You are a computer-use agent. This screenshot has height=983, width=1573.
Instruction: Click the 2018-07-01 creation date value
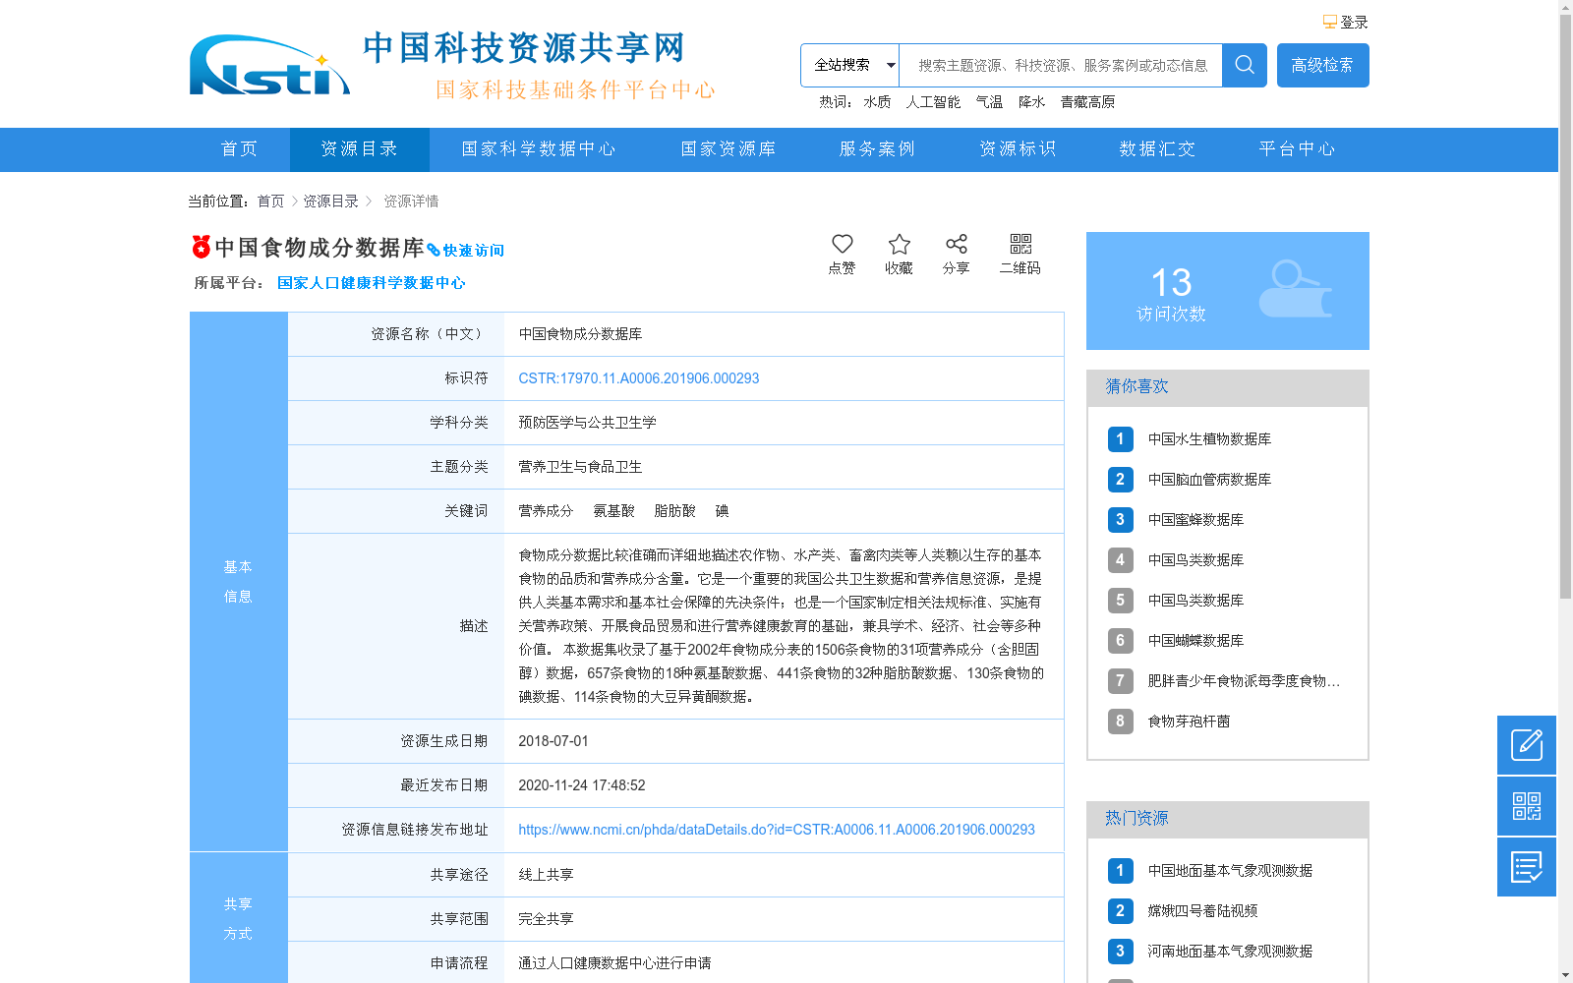[x=553, y=741]
